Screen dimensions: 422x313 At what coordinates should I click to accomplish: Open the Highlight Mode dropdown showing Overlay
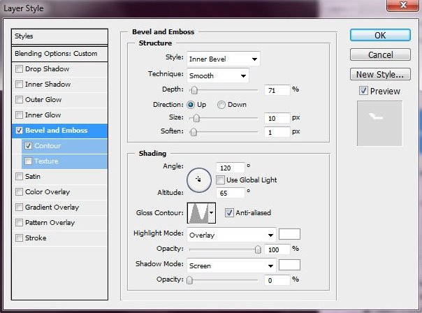coord(231,235)
